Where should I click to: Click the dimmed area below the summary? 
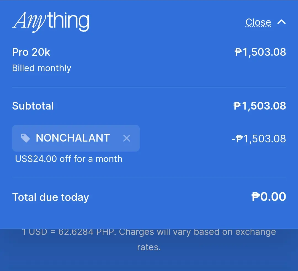tap(149, 262)
